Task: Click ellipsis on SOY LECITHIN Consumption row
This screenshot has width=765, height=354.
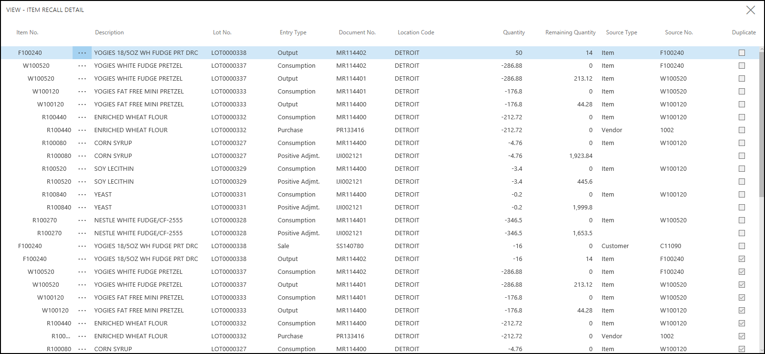Action: click(82, 169)
